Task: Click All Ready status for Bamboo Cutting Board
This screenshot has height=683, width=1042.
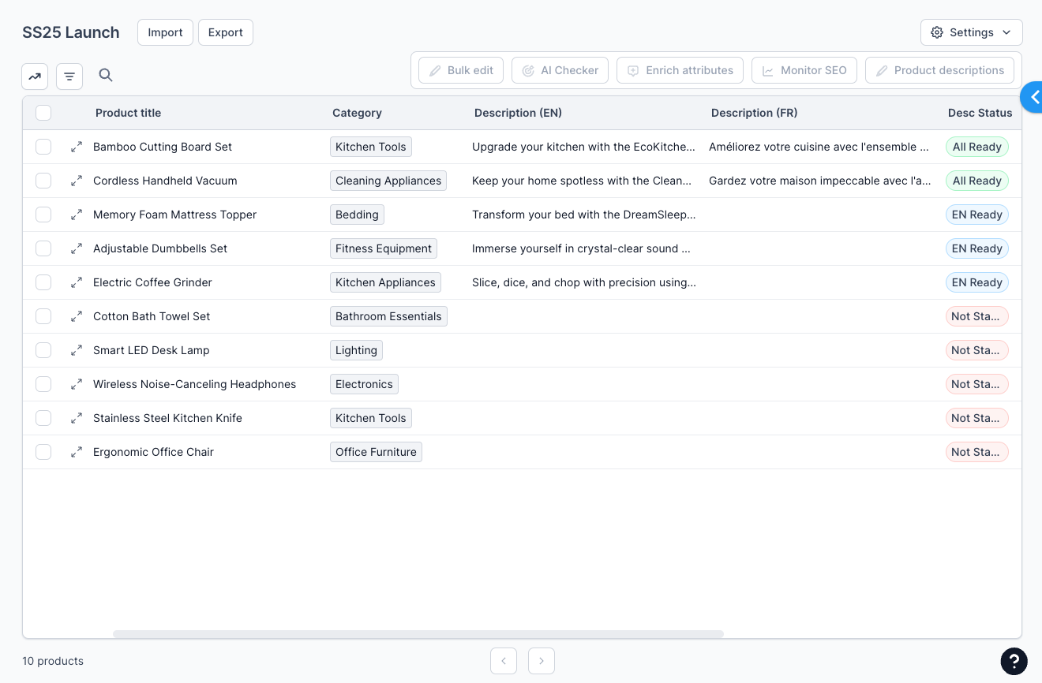Action: pos(977,147)
